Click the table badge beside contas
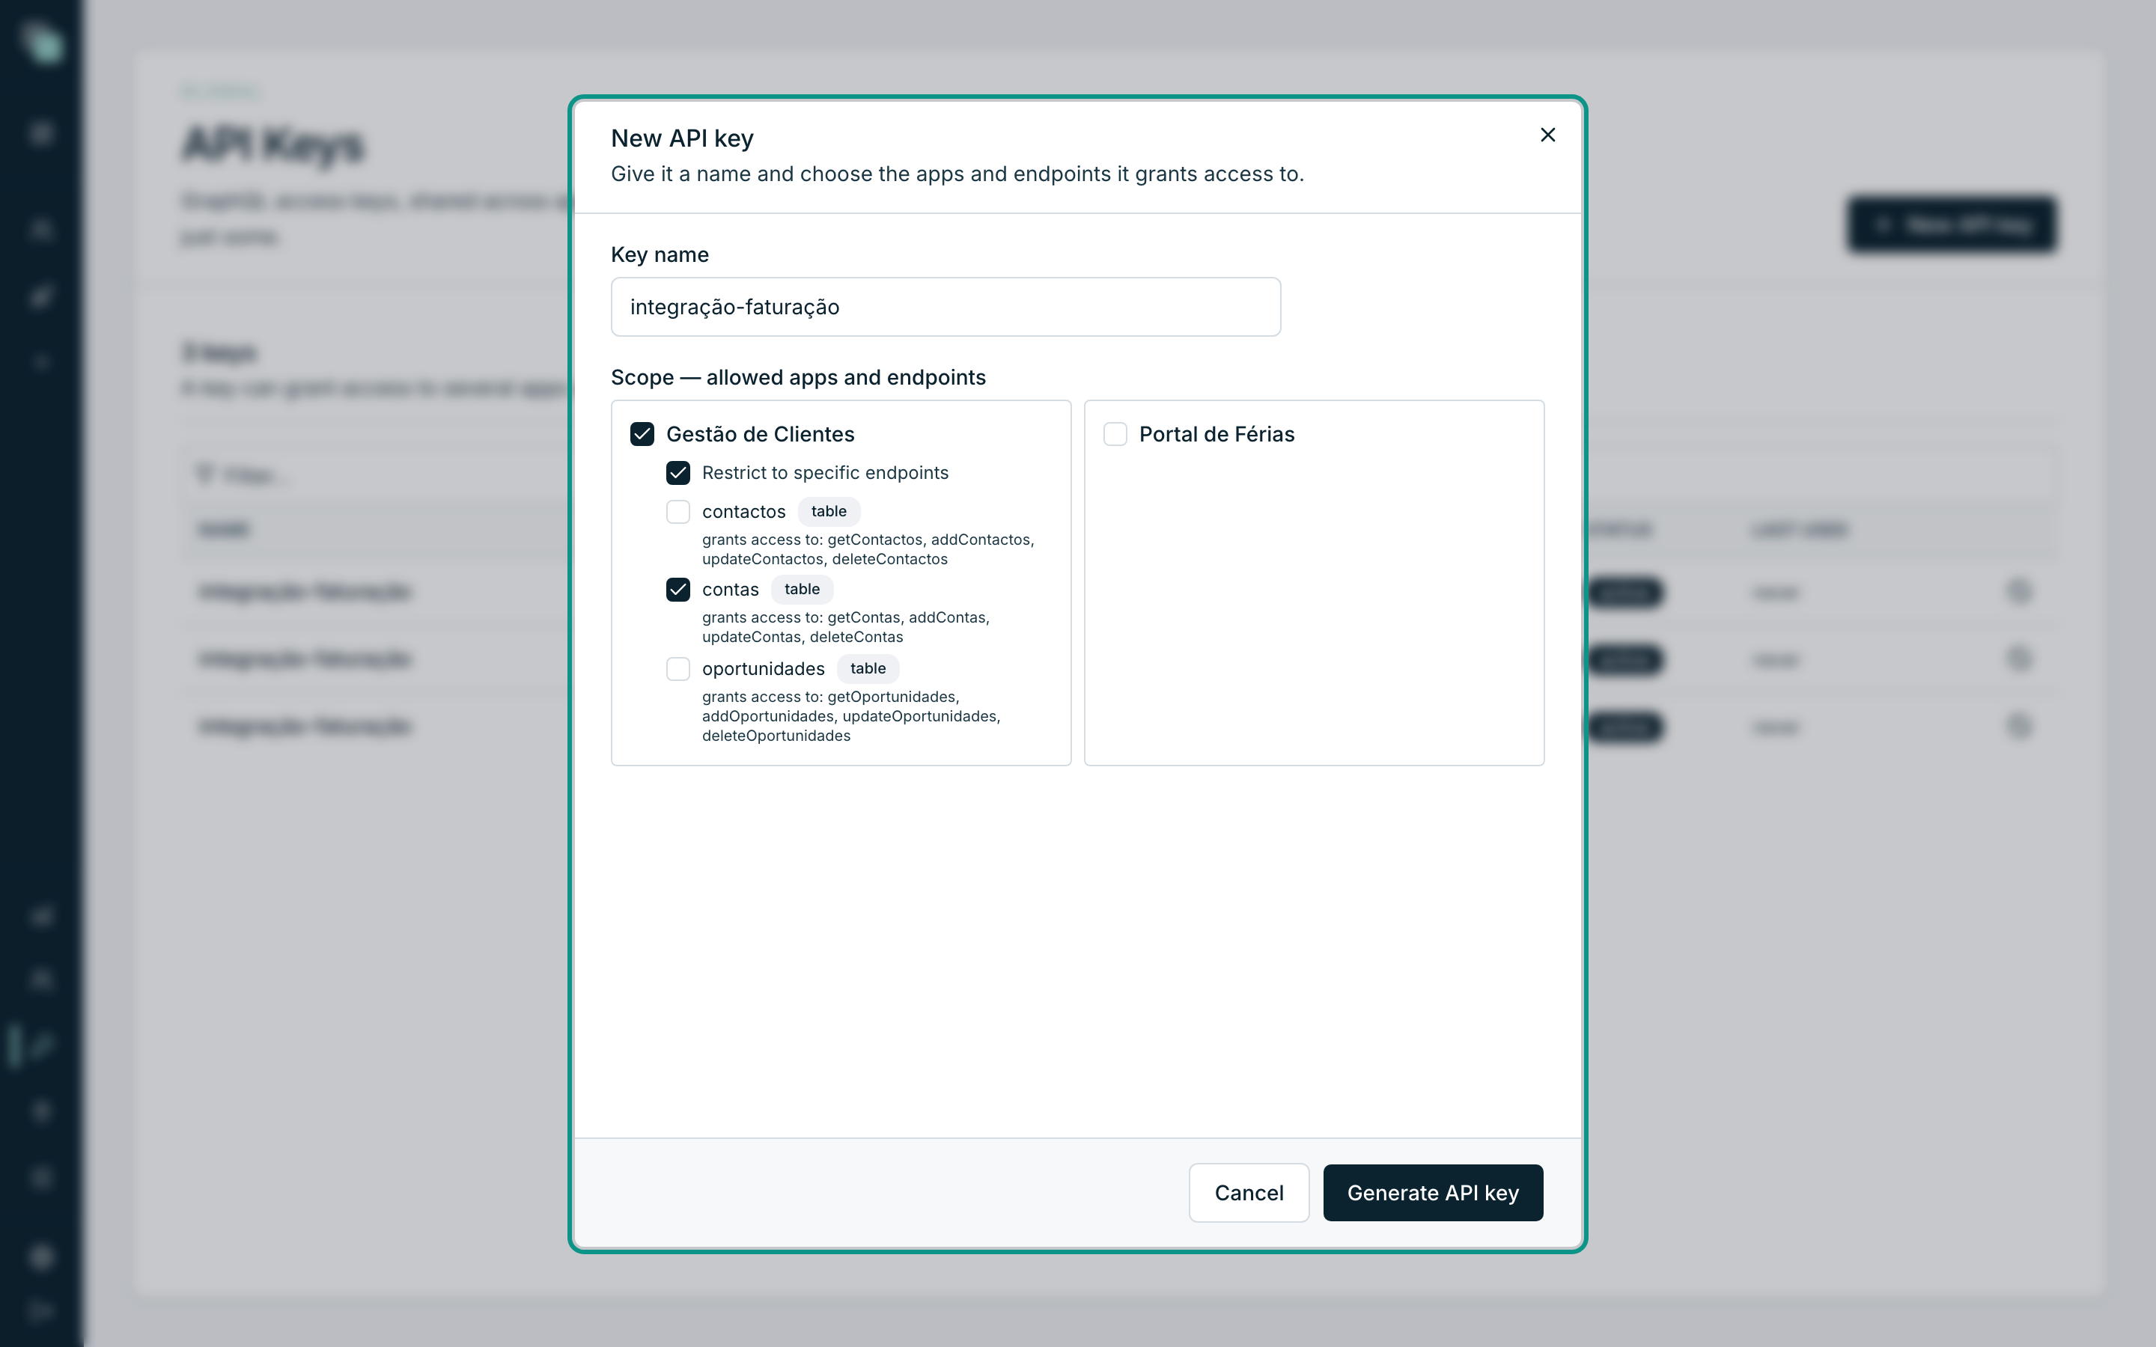 click(802, 589)
